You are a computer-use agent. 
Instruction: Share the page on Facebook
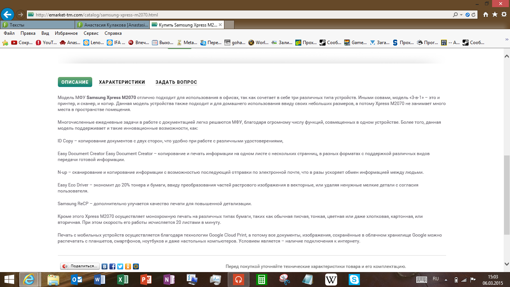(x=112, y=266)
